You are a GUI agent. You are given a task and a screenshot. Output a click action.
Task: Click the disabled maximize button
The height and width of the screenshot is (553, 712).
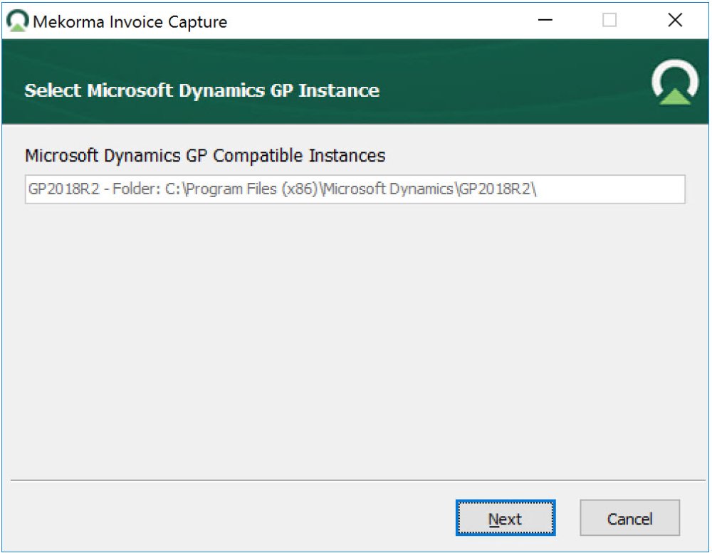click(x=609, y=21)
